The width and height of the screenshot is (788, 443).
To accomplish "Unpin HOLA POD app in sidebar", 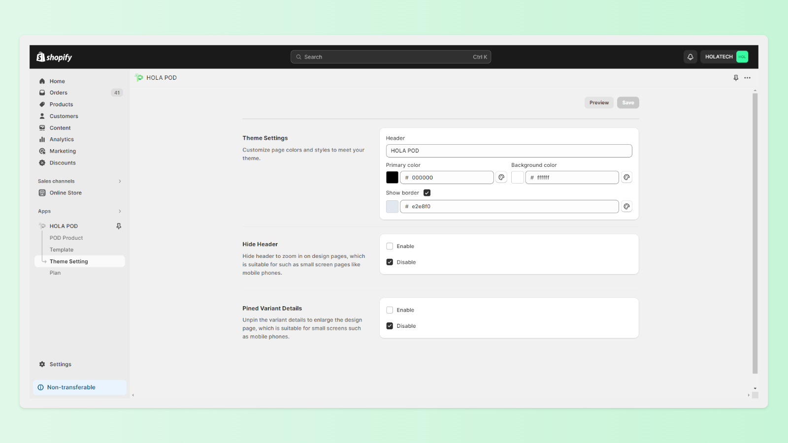I will [x=119, y=226].
